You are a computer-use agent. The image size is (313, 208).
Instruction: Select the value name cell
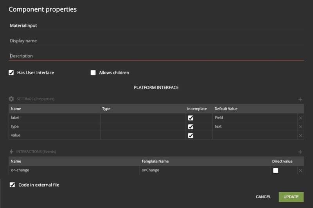tap(54, 135)
